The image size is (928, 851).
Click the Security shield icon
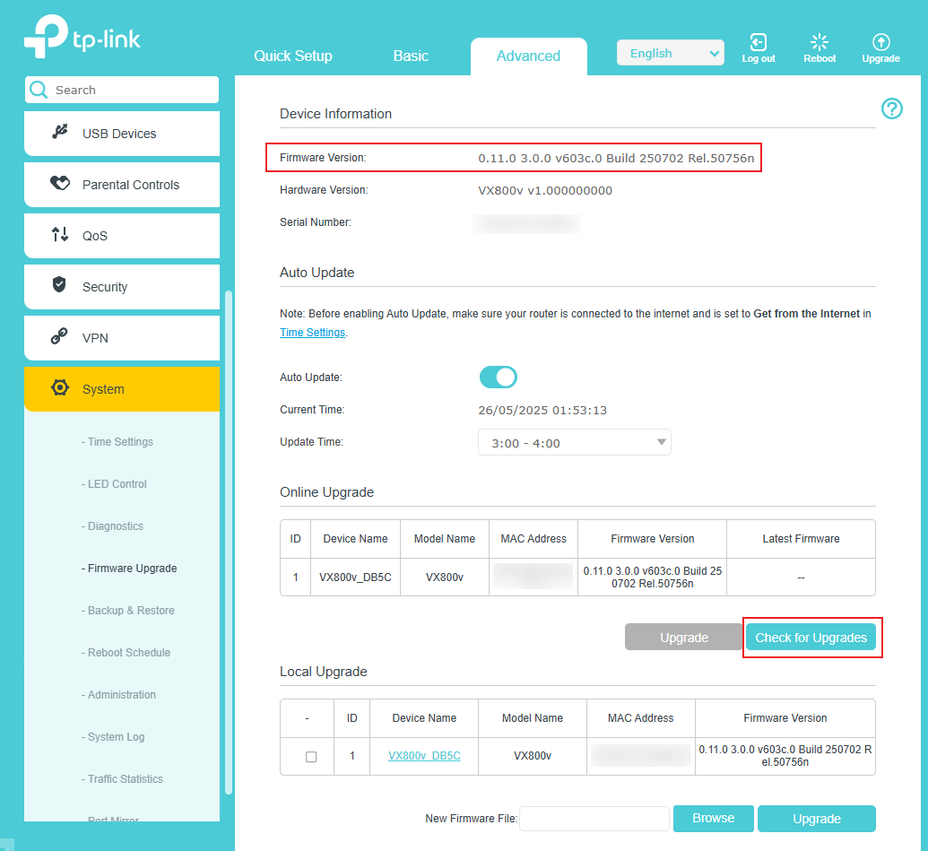tap(60, 286)
